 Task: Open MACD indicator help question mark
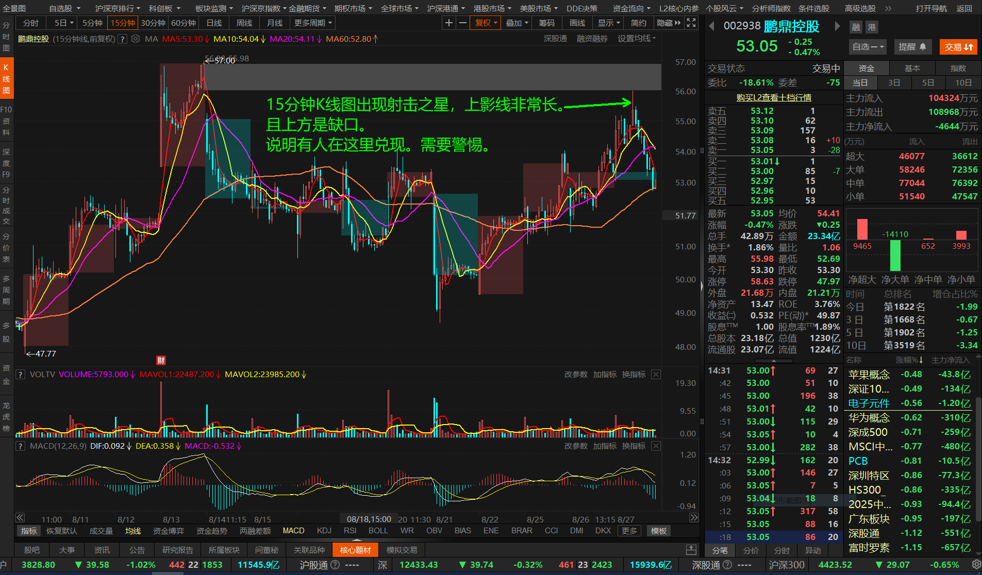21,446
